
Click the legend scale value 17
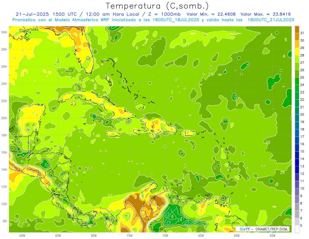[x=302, y=137]
